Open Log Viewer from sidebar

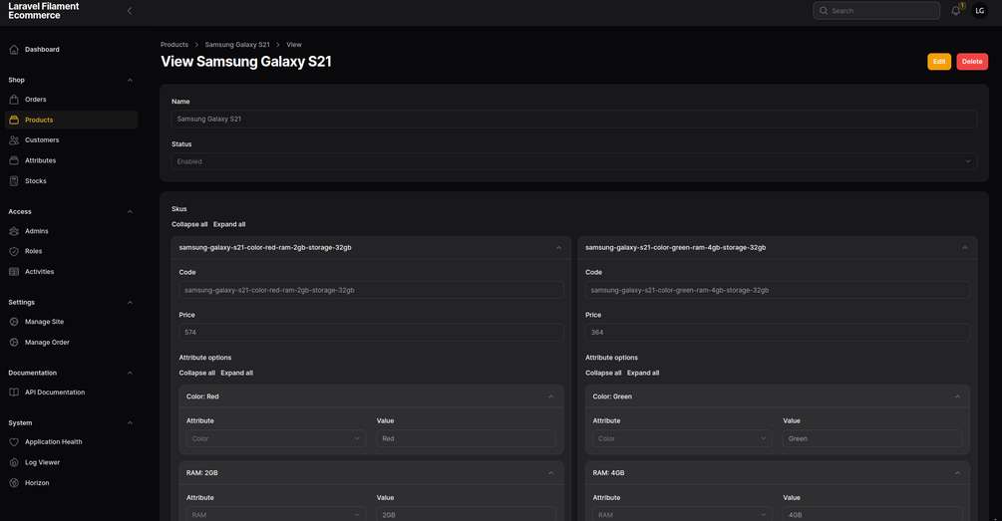(x=72, y=462)
